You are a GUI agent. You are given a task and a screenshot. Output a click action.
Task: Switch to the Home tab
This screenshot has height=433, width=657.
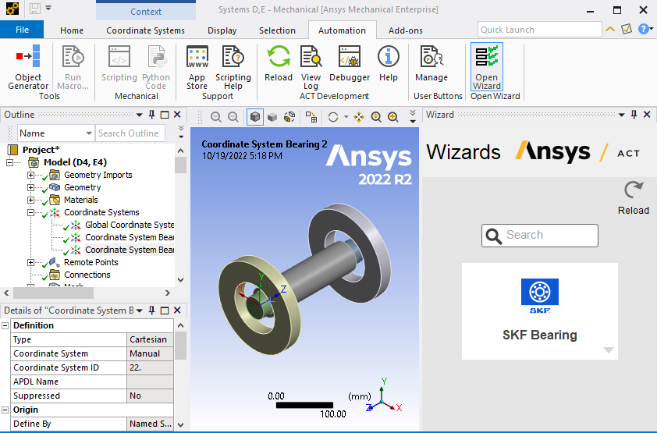click(72, 30)
